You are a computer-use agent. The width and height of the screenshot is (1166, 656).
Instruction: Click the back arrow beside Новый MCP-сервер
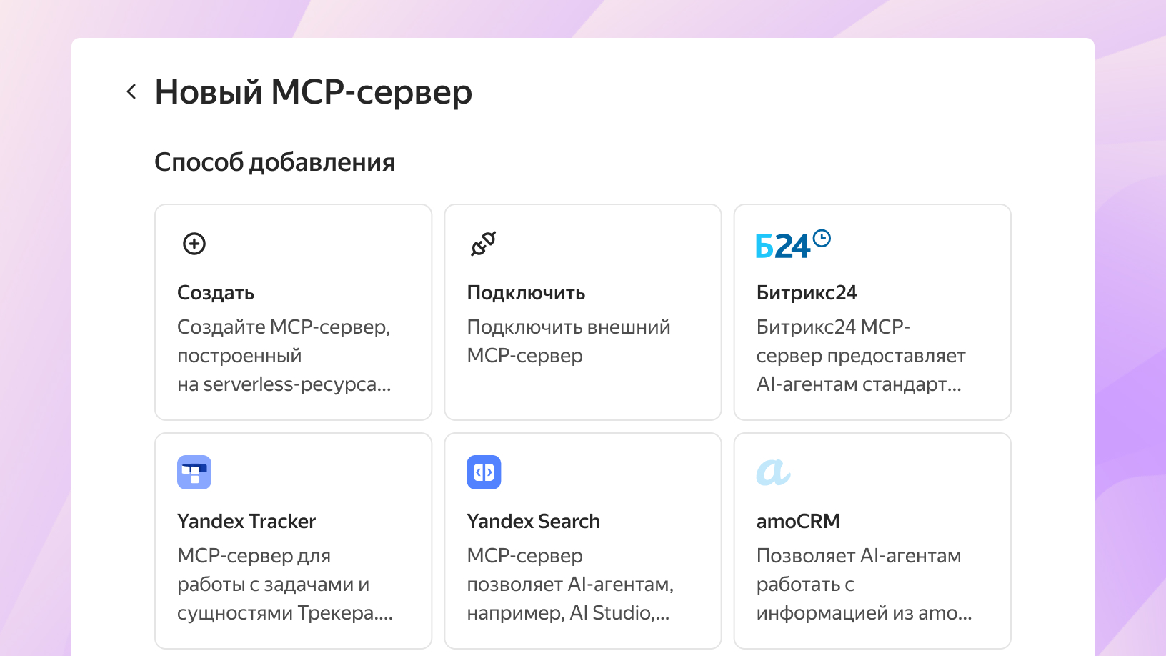pyautogui.click(x=131, y=91)
